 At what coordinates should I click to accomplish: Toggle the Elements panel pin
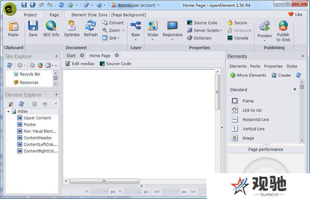tap(302, 56)
